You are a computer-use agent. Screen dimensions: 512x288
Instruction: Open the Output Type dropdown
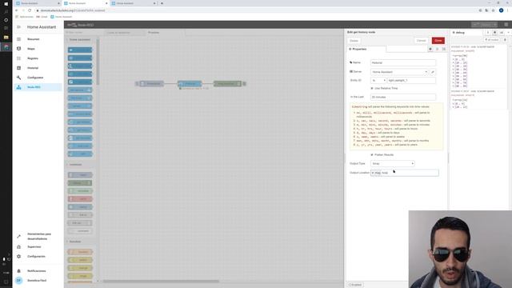click(x=393, y=163)
